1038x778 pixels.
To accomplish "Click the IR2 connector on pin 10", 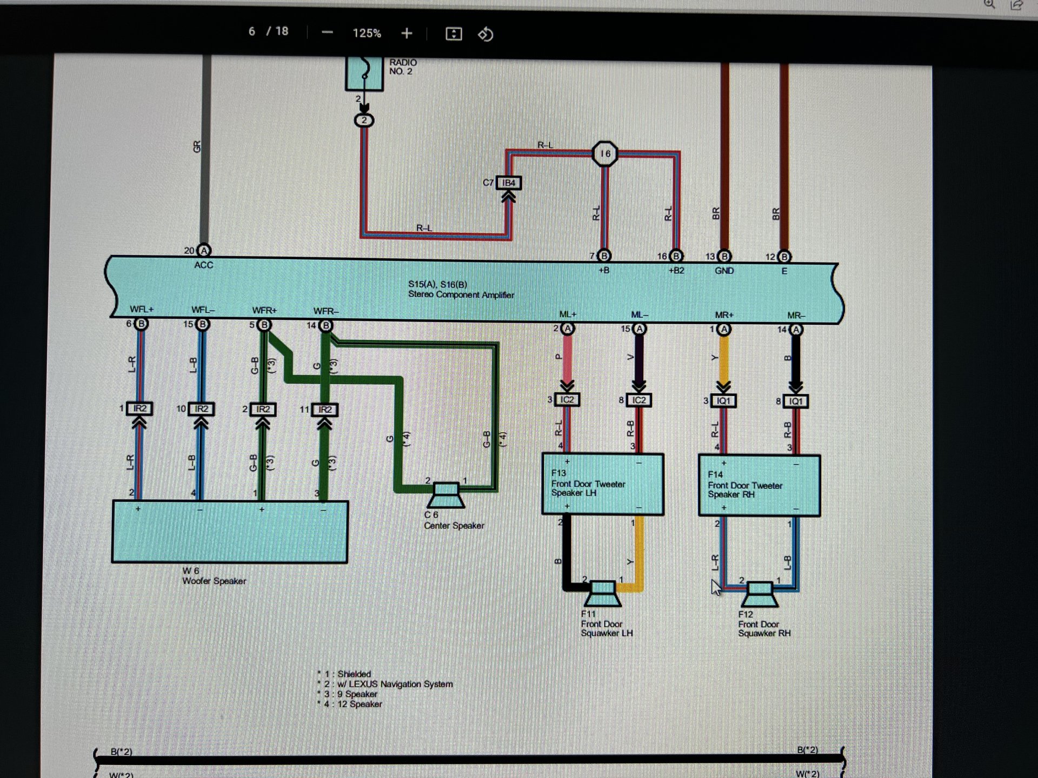I will [x=201, y=409].
